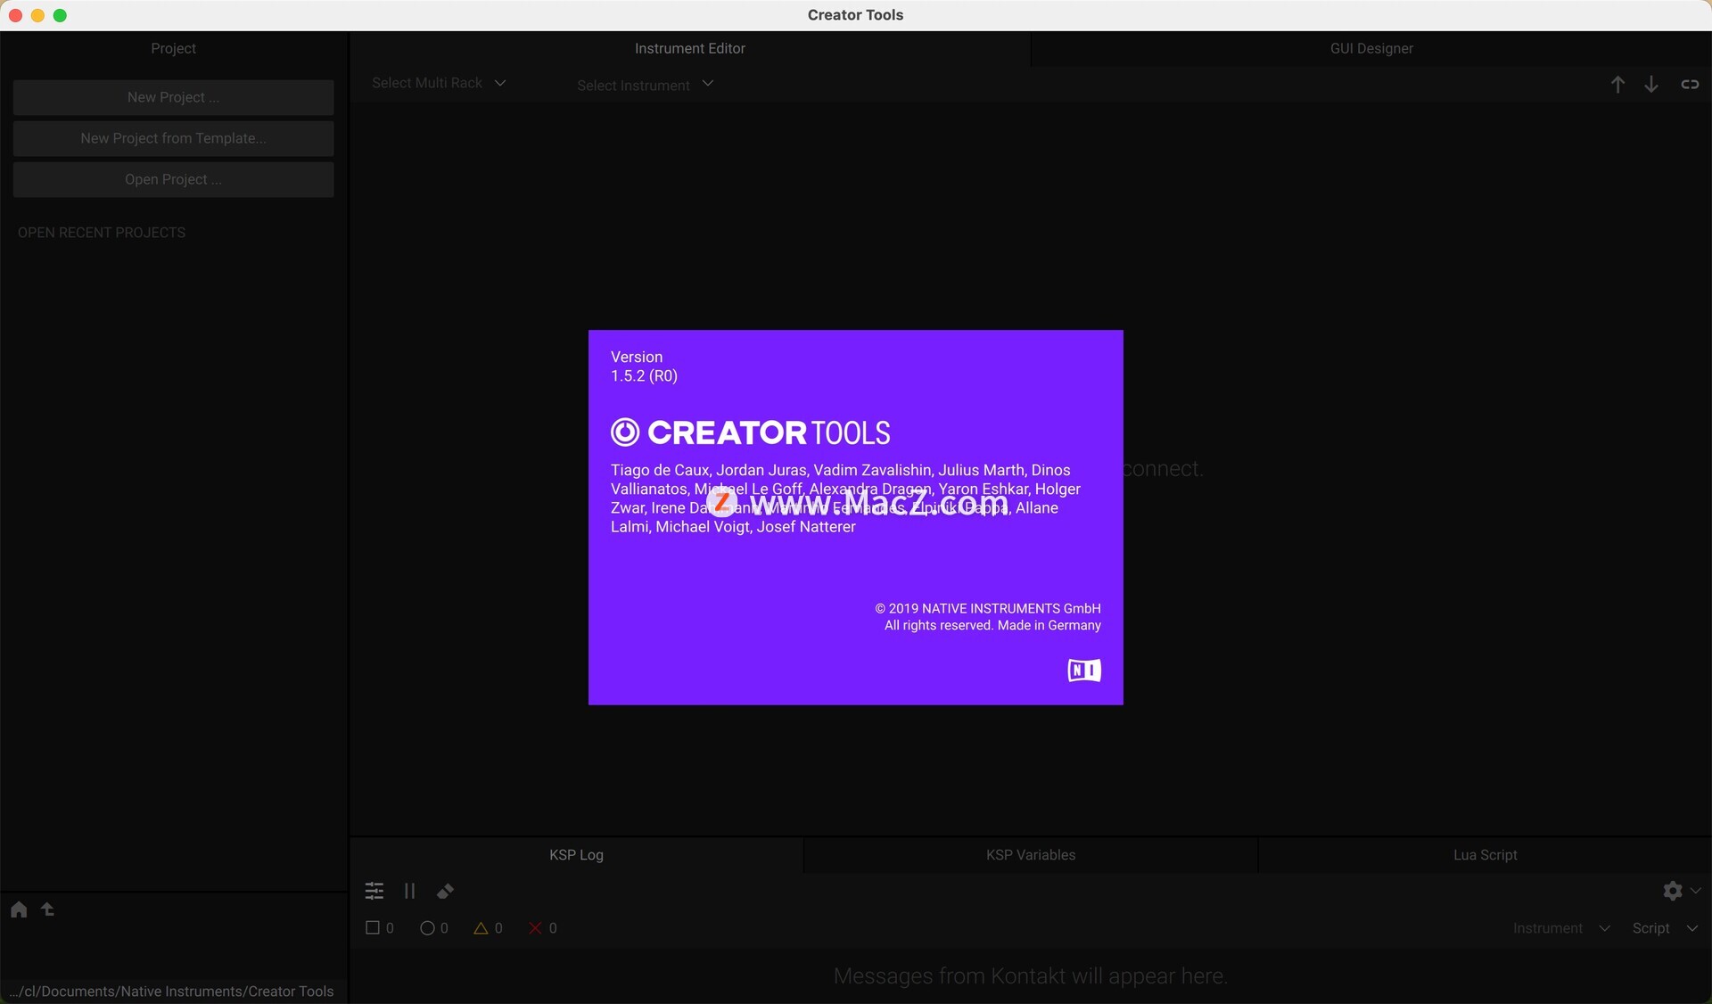Switch to KSP Log tab
1712x1004 pixels.
(576, 854)
